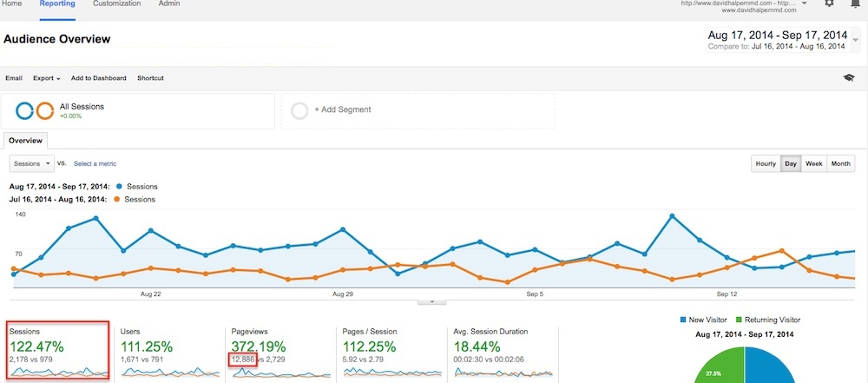Click the Users sparkline chart

click(169, 373)
